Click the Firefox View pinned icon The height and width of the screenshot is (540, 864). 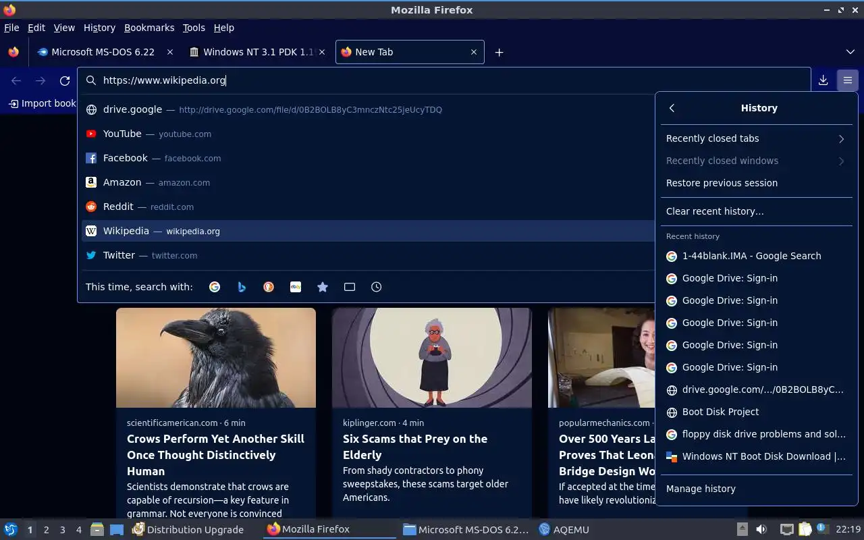13,52
